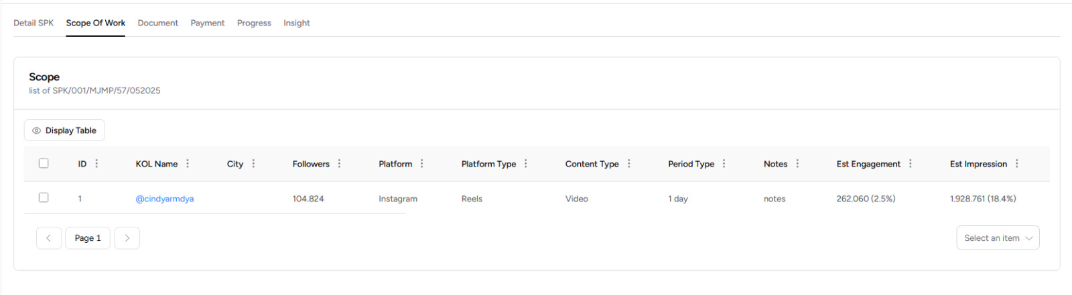
Task: Expand the Select an item dropdown
Action: click(x=998, y=238)
